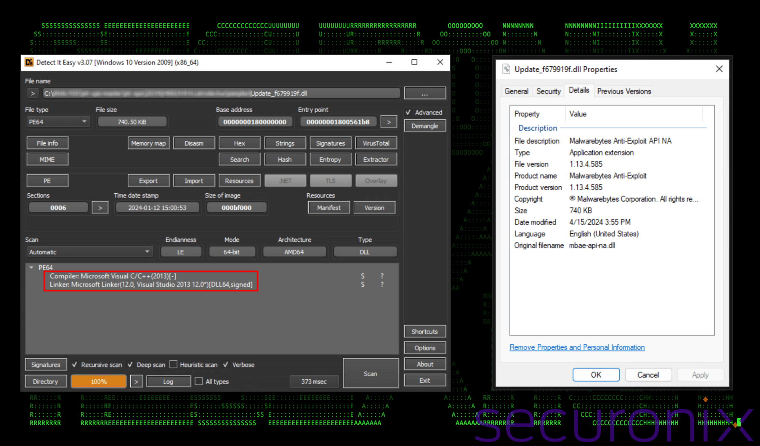Screen dimensions: 760x446
Task: Click the orange 100% progress bar
Action: [x=99, y=382]
